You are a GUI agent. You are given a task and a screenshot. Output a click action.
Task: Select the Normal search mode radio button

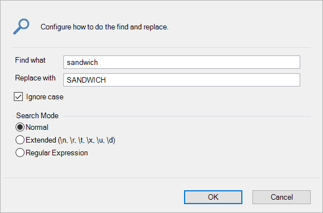(20, 127)
